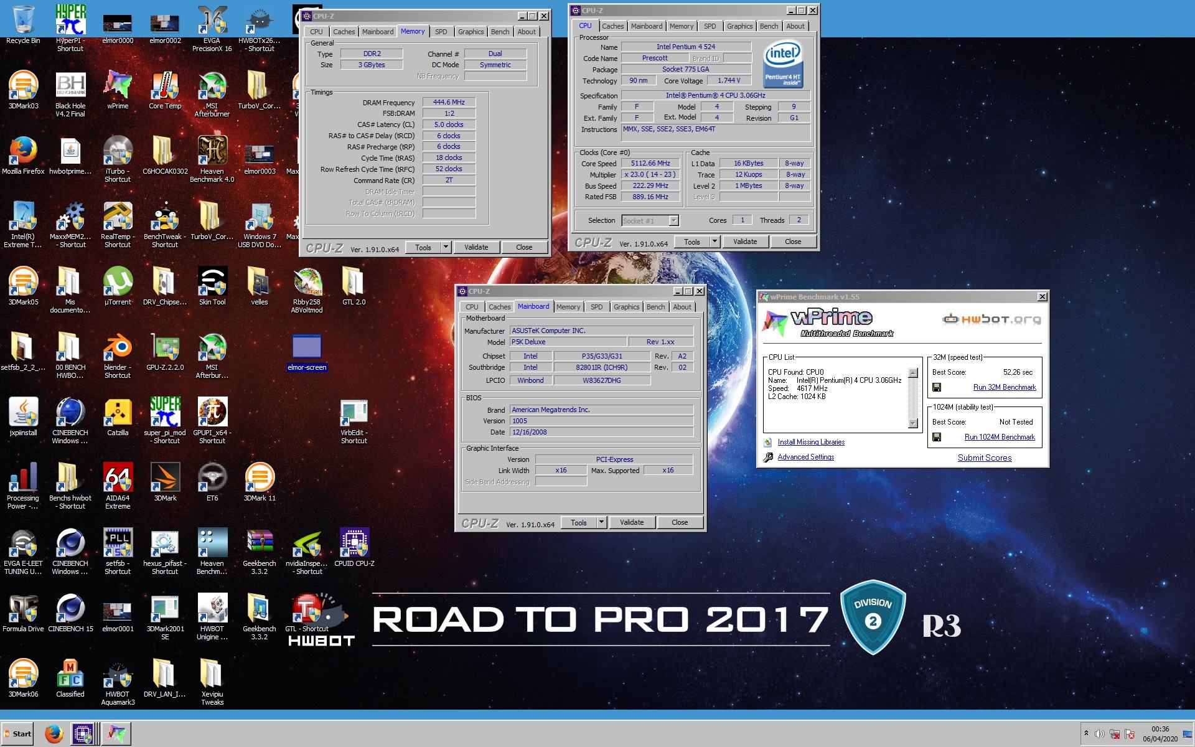This screenshot has width=1195, height=747.
Task: Select Caches tab in the CPU window
Action: click(x=612, y=26)
